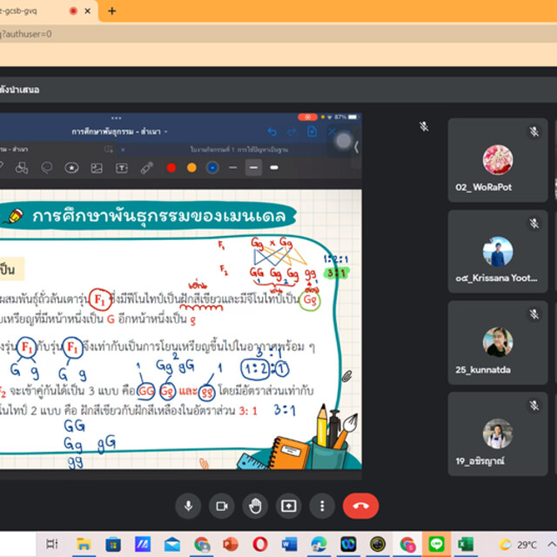
Task: Open a new browser tab
Action: click(x=111, y=10)
